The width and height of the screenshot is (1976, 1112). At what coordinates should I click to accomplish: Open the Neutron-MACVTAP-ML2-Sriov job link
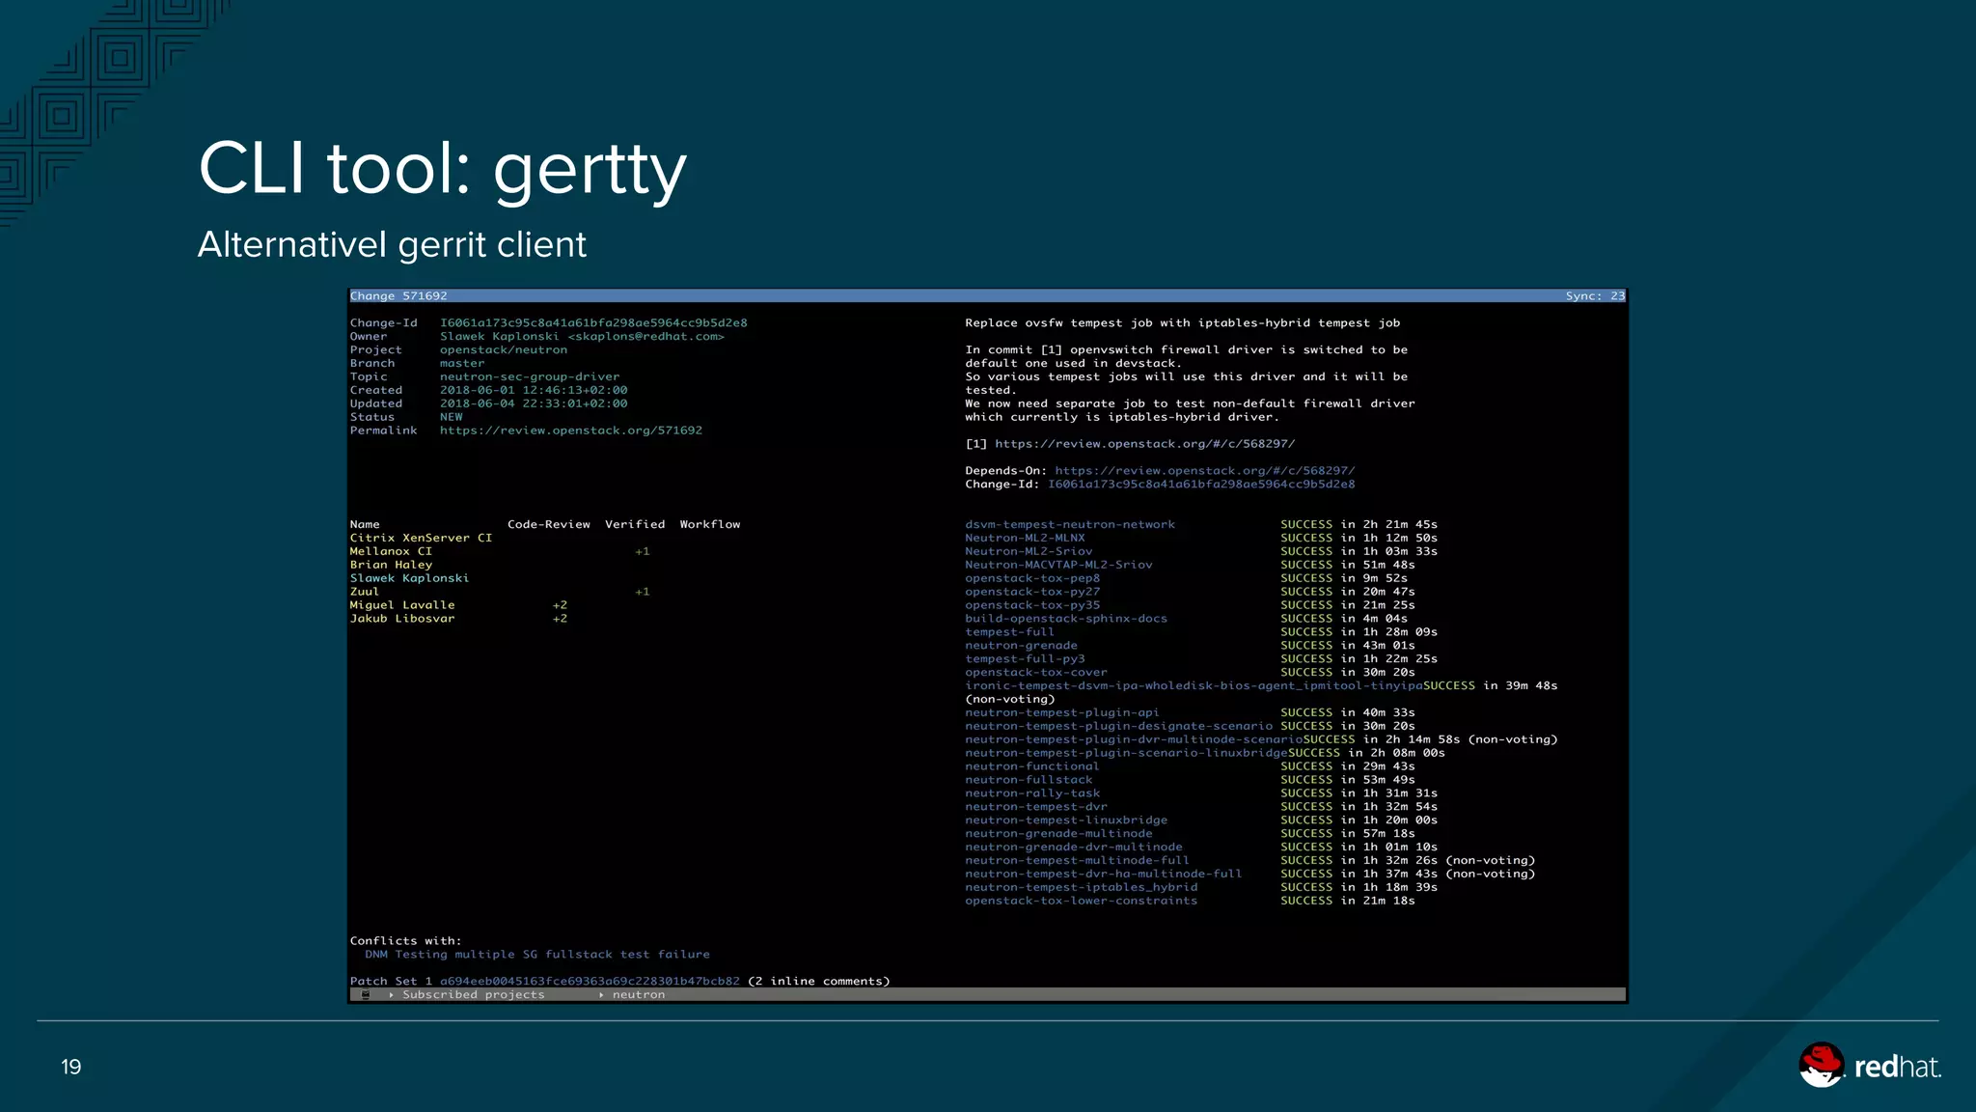click(1058, 566)
